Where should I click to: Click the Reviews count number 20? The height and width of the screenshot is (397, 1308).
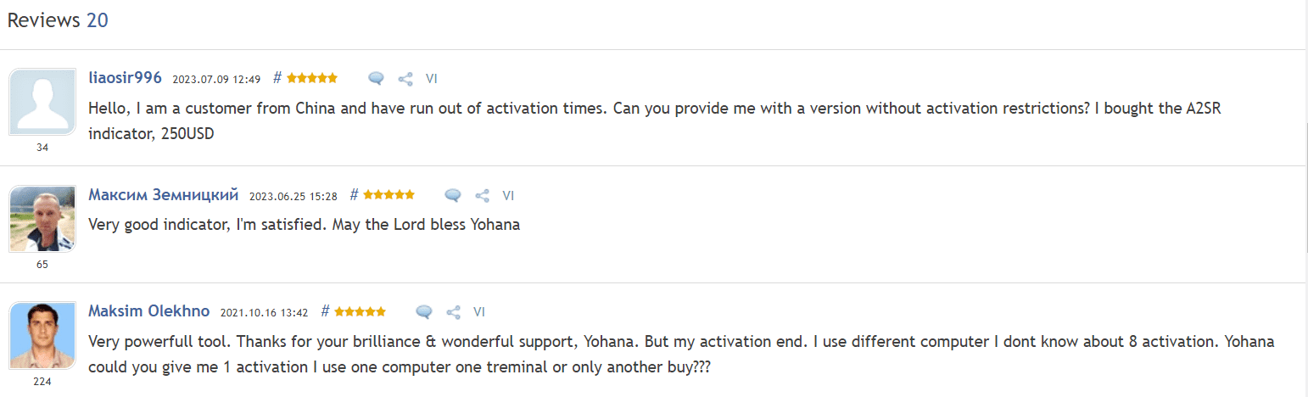tap(98, 20)
